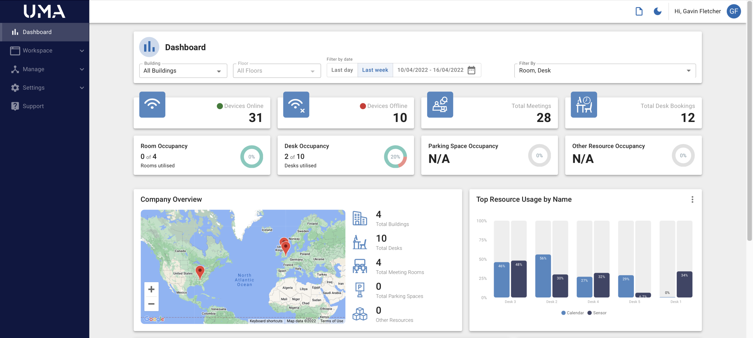Toggle the Sensor legend series

click(x=597, y=313)
